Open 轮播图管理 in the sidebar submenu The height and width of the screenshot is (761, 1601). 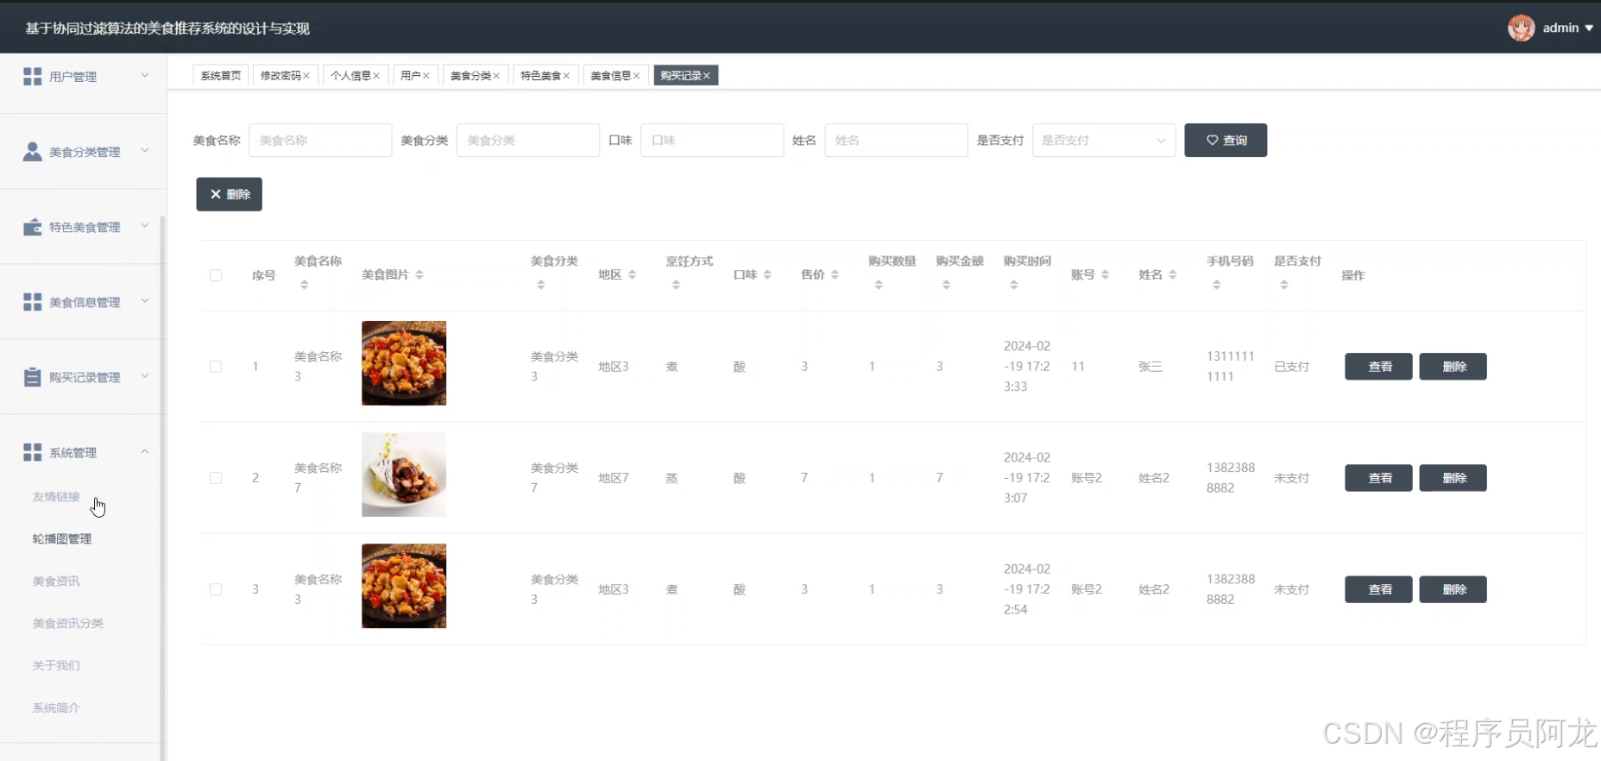[62, 539]
